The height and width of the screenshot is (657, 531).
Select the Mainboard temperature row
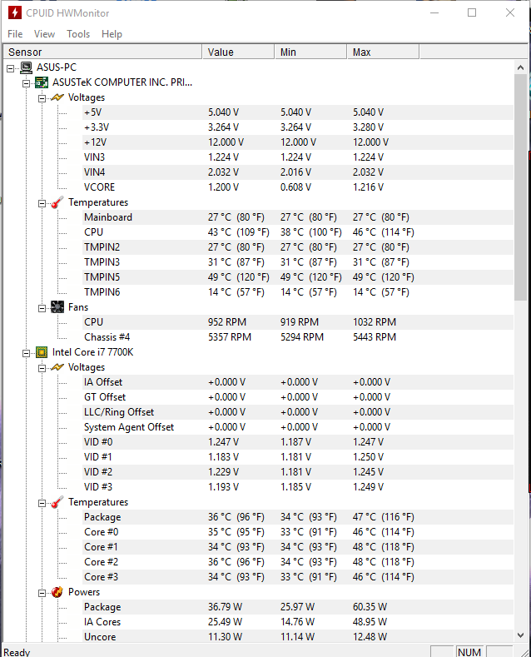point(298,217)
